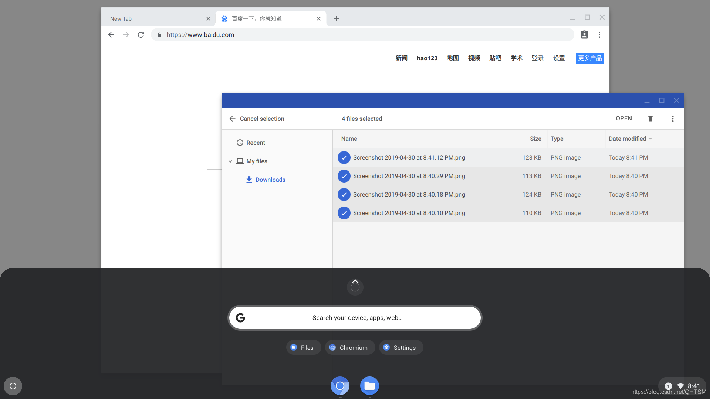Sort by Date modified column header

[x=628, y=139]
